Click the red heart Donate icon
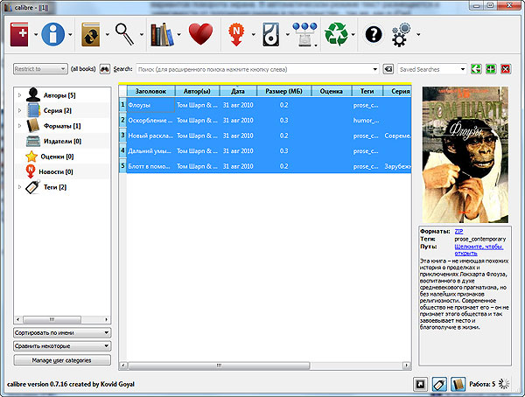The width and height of the screenshot is (525, 397). coord(201,35)
